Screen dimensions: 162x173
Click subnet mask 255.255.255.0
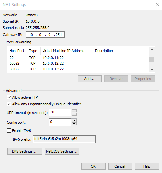click(x=38, y=28)
